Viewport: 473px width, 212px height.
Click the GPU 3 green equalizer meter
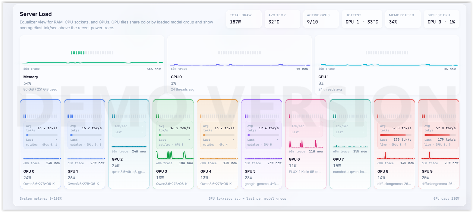coord(173,116)
